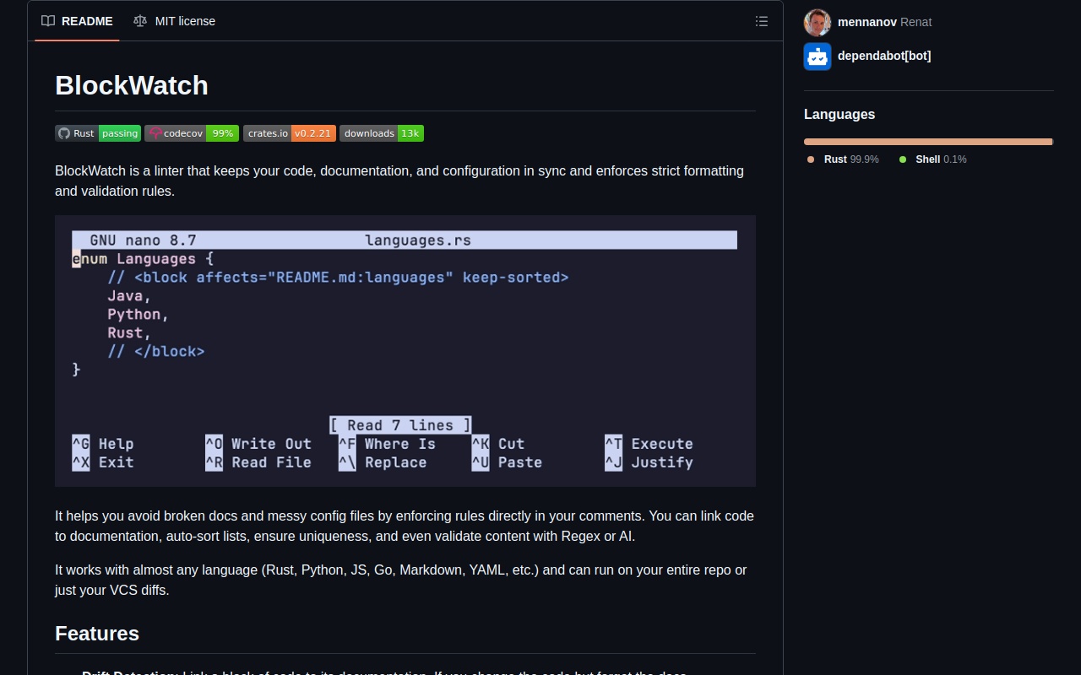Click the scales icon beside MIT license
Image resolution: width=1081 pixels, height=675 pixels.
[139, 21]
